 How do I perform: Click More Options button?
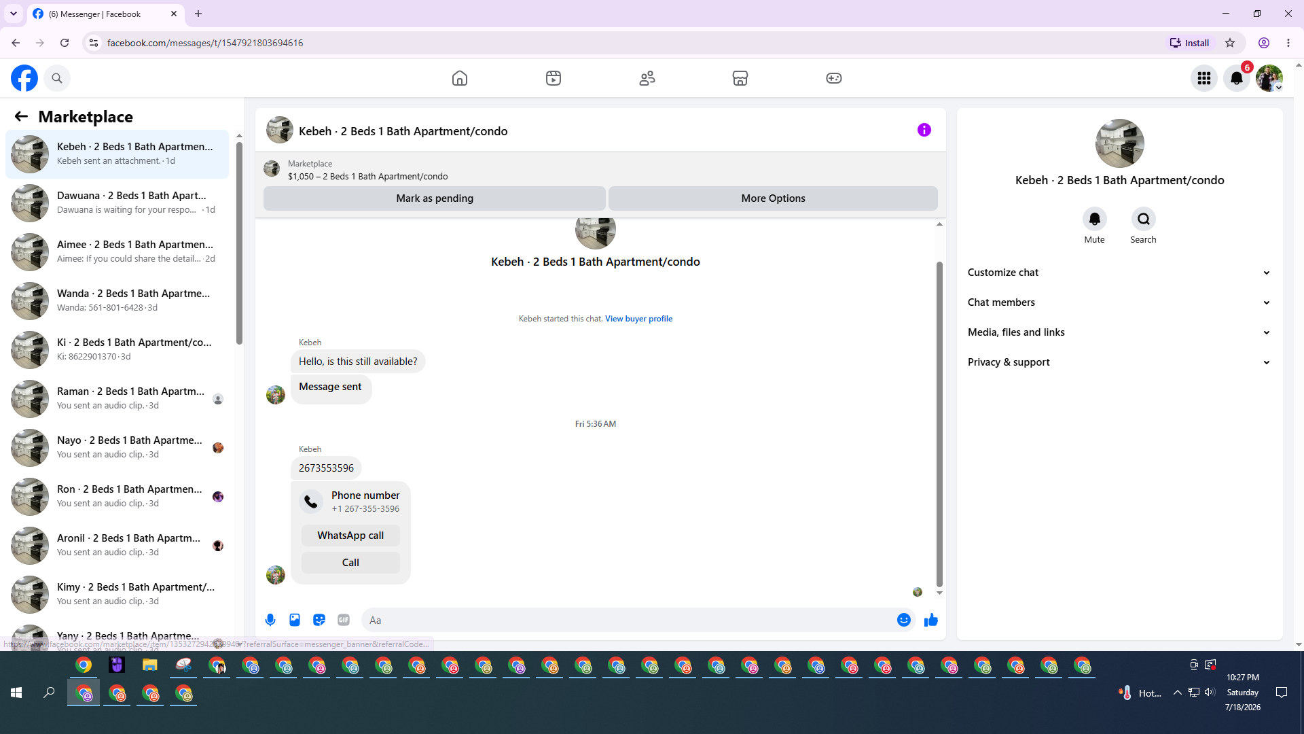[773, 198]
